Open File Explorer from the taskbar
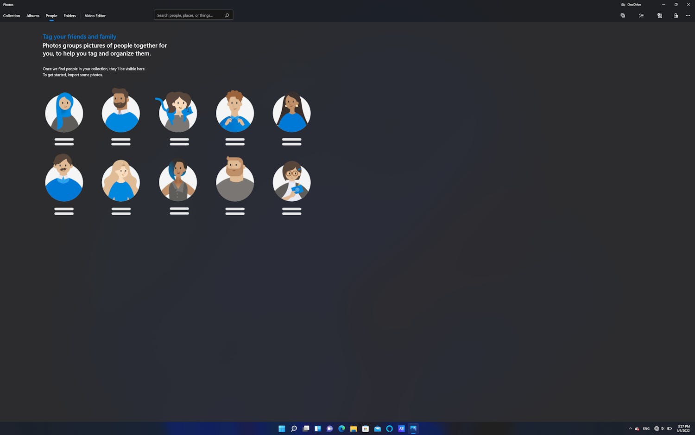 coord(354,429)
